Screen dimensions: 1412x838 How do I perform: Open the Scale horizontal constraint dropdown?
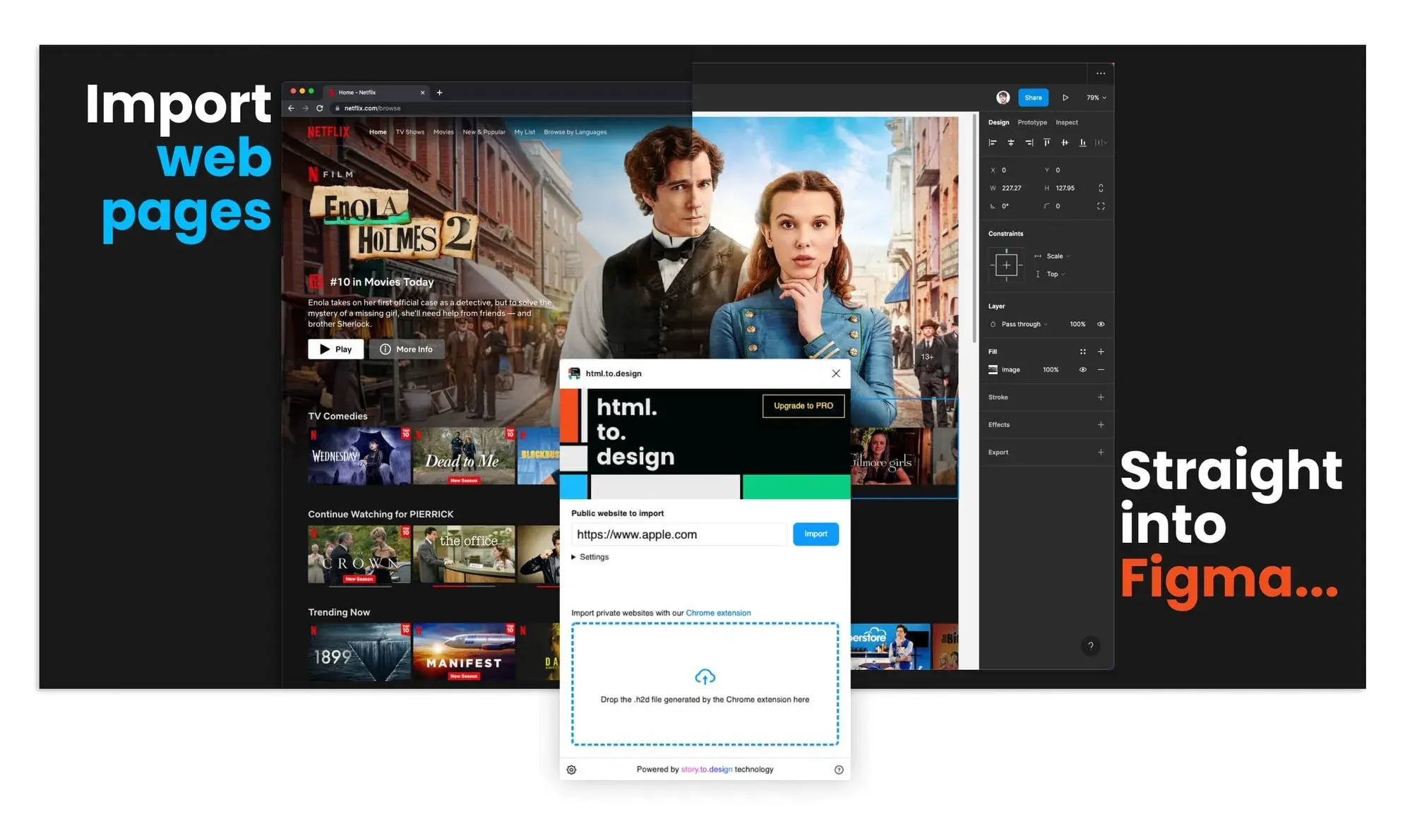(x=1057, y=256)
